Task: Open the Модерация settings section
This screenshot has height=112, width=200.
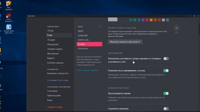Action: [59, 44]
